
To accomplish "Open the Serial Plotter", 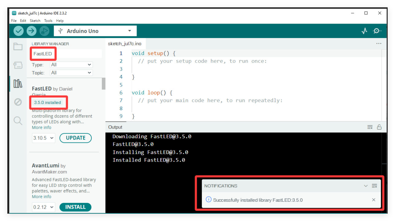I will point(364,31).
